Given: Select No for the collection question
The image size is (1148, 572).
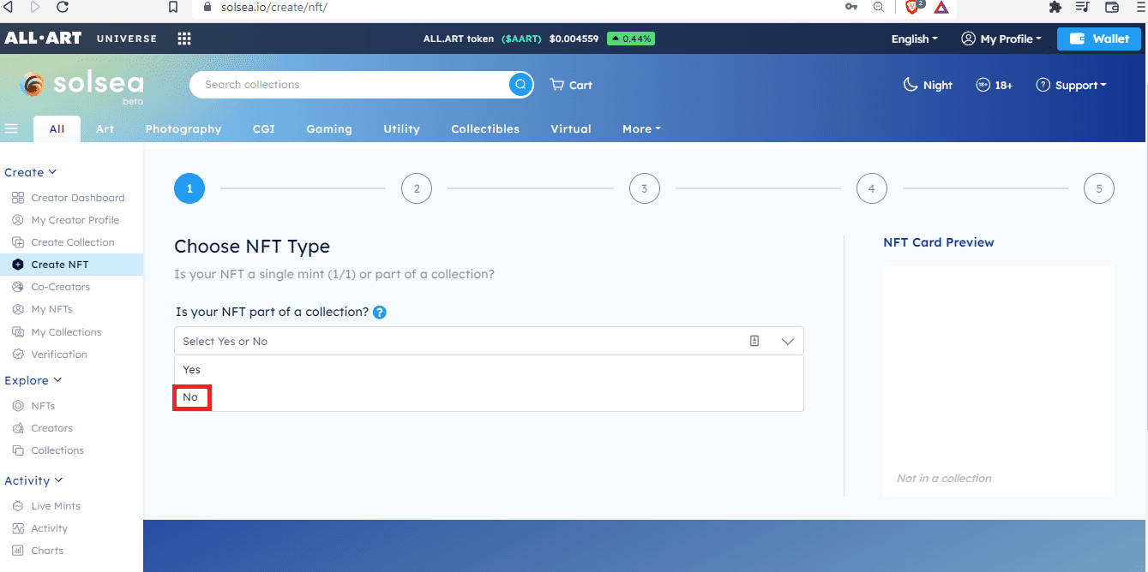Looking at the screenshot, I should (191, 396).
